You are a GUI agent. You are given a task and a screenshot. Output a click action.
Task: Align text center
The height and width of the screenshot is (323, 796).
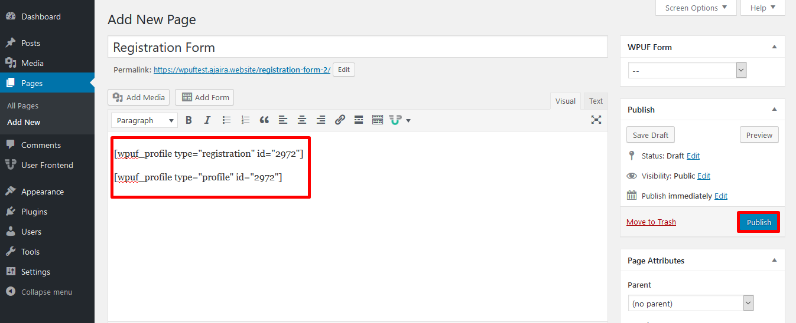click(302, 120)
